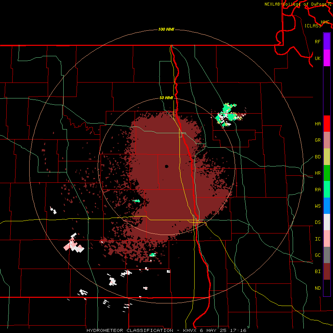The image size is (333, 333).
Task: Click the 'DS' legend label
Action: (317, 222)
